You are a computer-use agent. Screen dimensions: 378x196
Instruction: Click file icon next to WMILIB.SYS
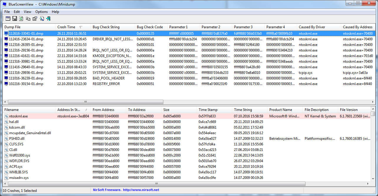[6, 172]
